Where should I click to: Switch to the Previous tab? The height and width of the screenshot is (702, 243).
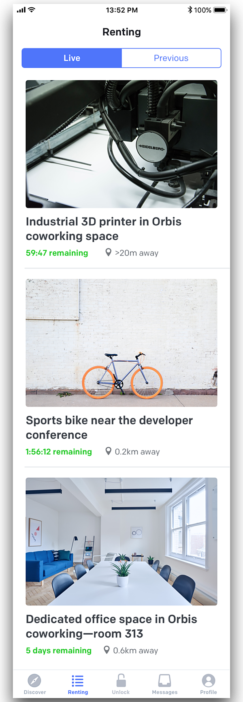(x=171, y=58)
